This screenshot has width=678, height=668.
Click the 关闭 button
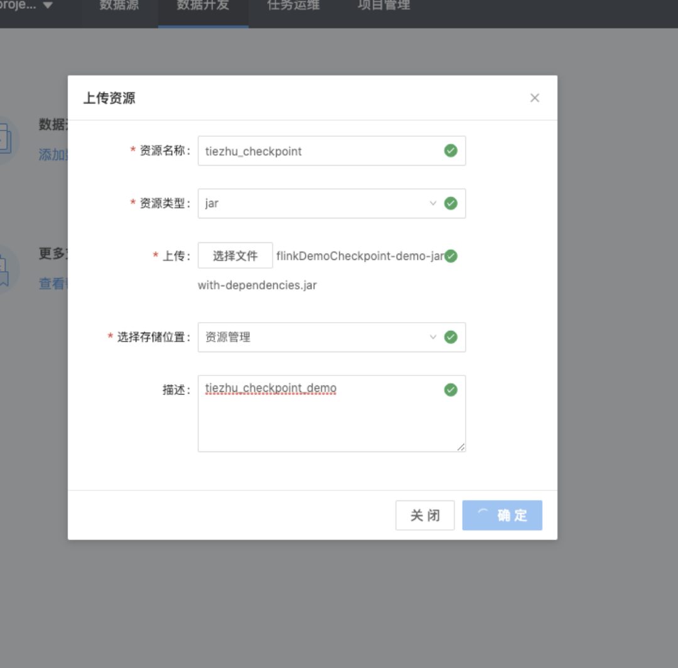coord(425,515)
